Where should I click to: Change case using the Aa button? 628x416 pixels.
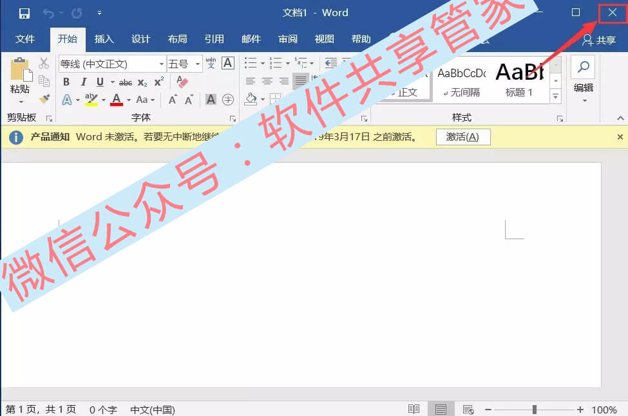click(142, 100)
